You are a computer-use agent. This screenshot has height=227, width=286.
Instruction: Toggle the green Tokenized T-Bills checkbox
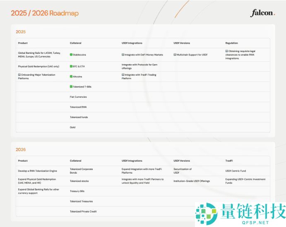tap(71, 87)
